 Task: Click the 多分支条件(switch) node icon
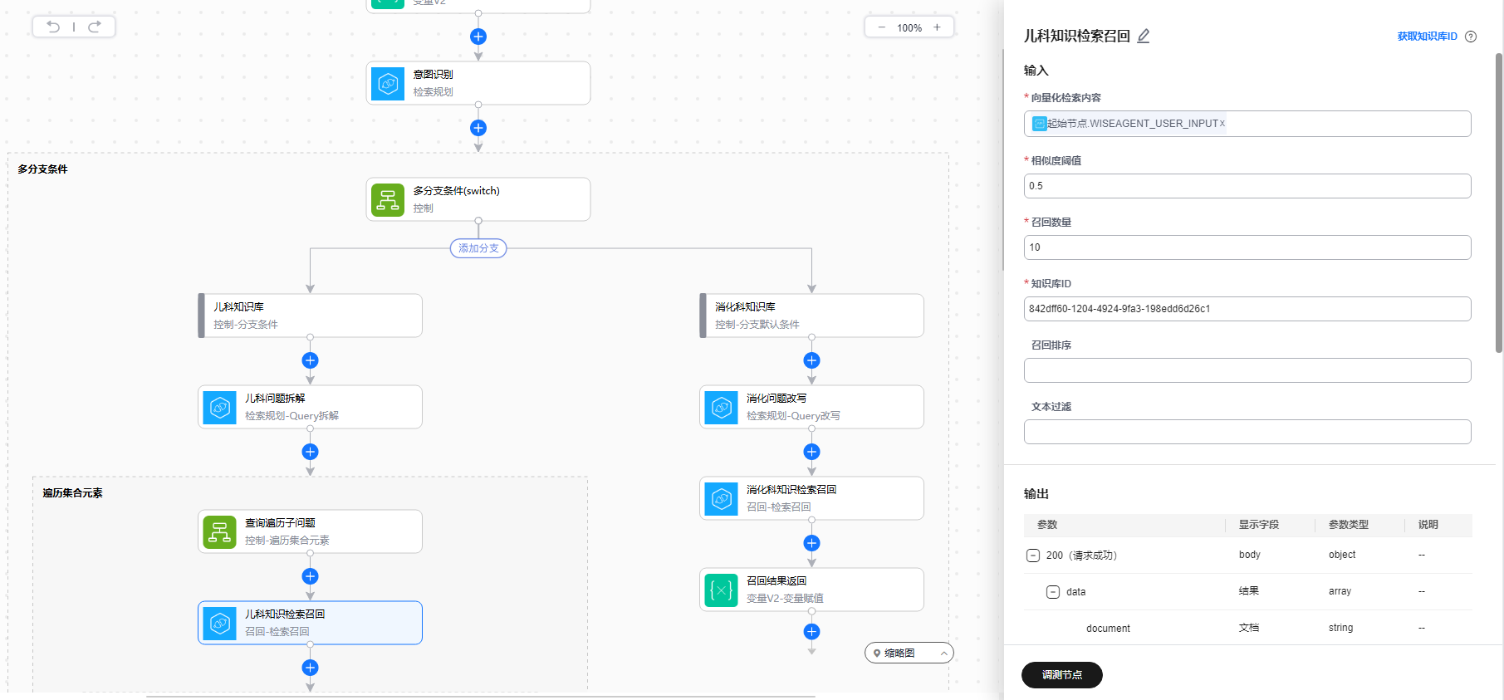(x=388, y=199)
